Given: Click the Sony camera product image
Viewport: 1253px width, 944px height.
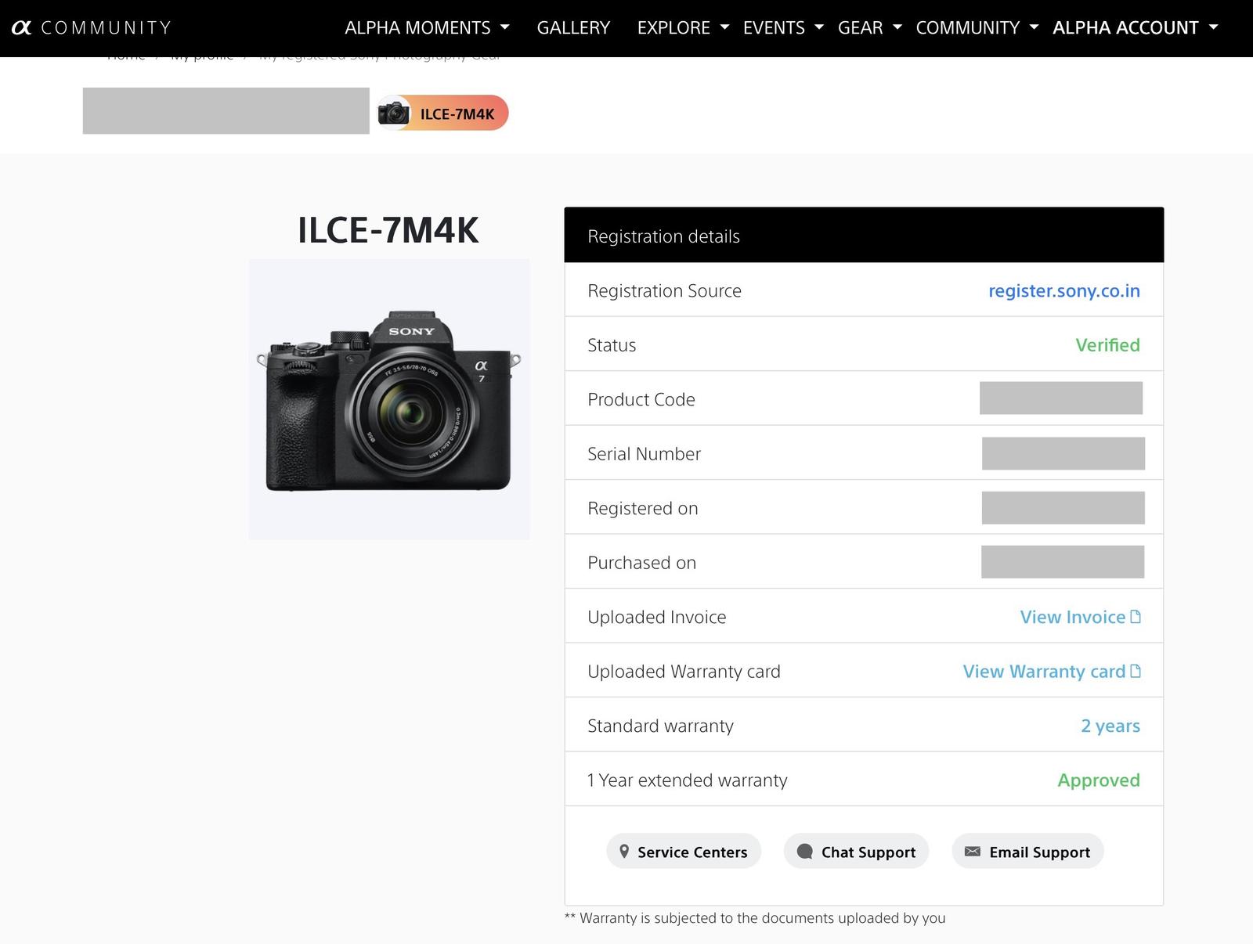Looking at the screenshot, I should click(x=389, y=399).
